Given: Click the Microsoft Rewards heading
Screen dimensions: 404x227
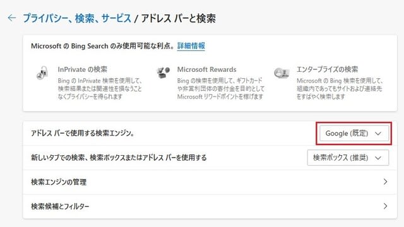Looking at the screenshot, I should [x=206, y=69].
